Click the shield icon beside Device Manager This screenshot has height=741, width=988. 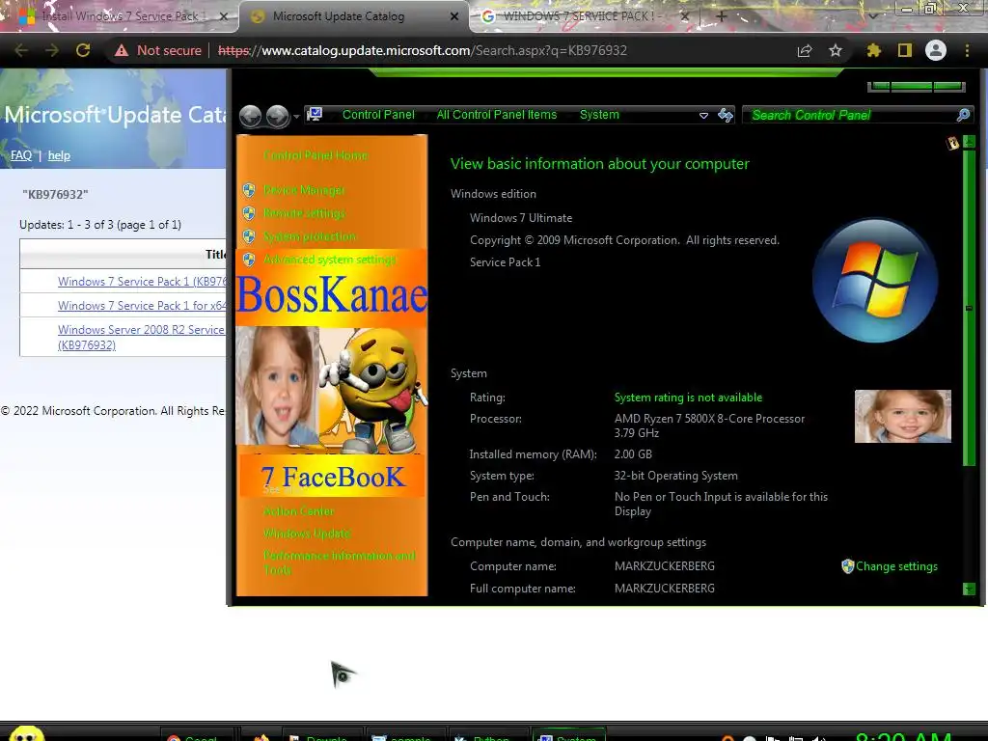249,190
